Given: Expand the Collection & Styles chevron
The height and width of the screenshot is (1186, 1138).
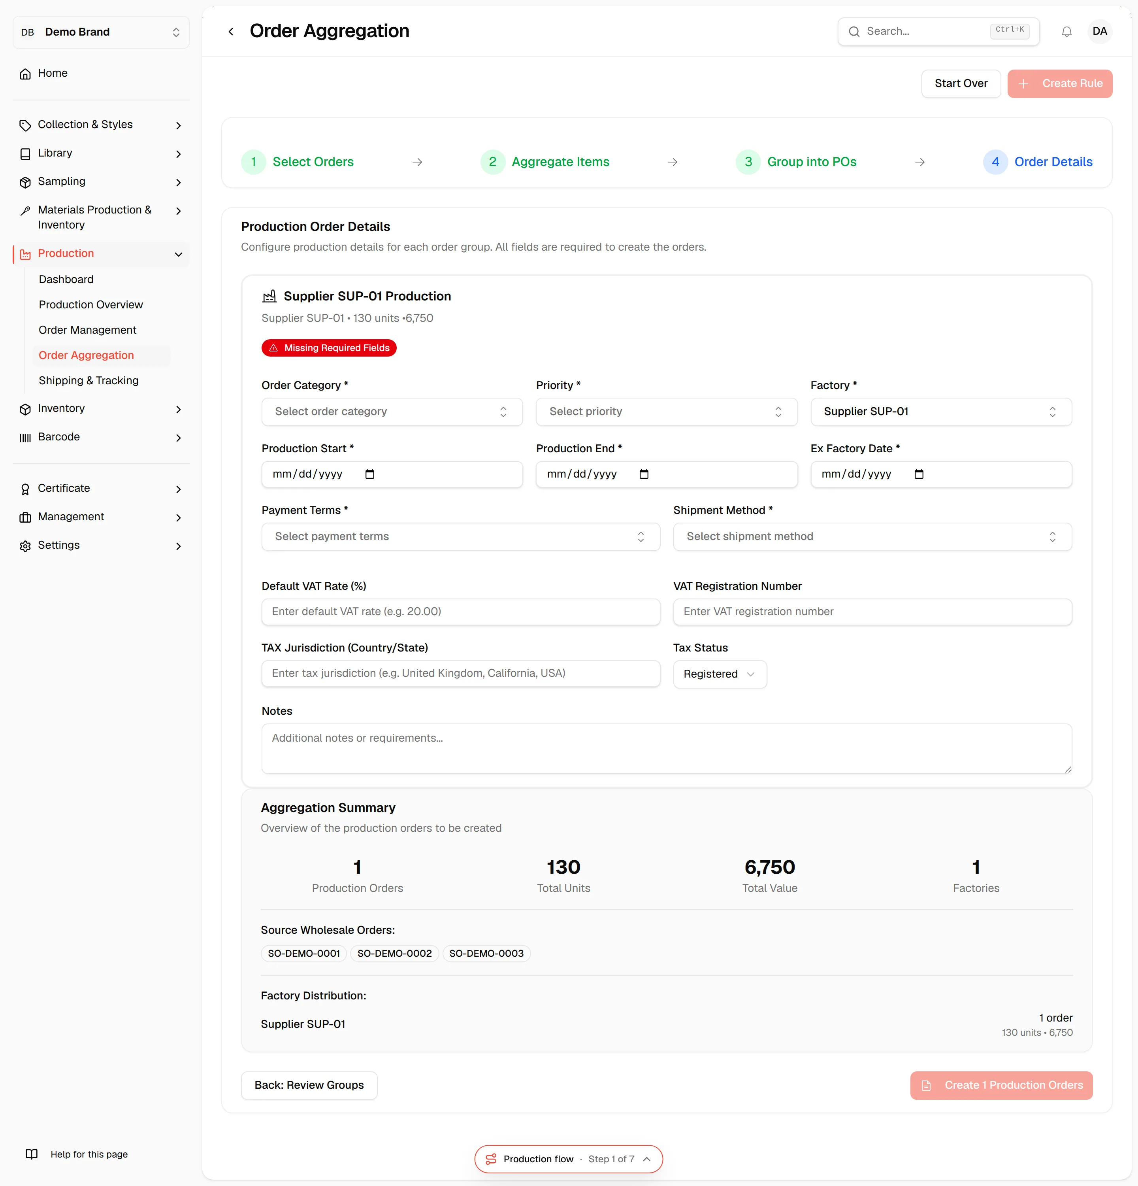Looking at the screenshot, I should (178, 125).
